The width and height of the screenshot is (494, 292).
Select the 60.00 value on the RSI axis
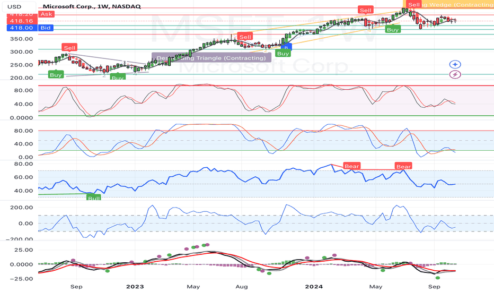click(x=23, y=177)
